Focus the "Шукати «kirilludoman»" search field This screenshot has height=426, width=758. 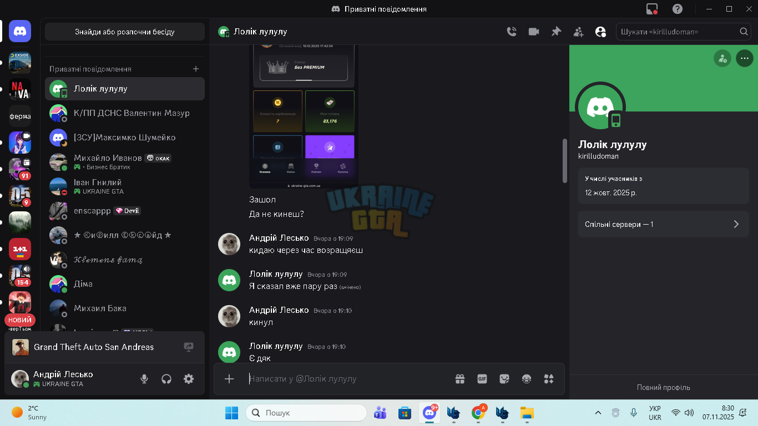[683, 32]
